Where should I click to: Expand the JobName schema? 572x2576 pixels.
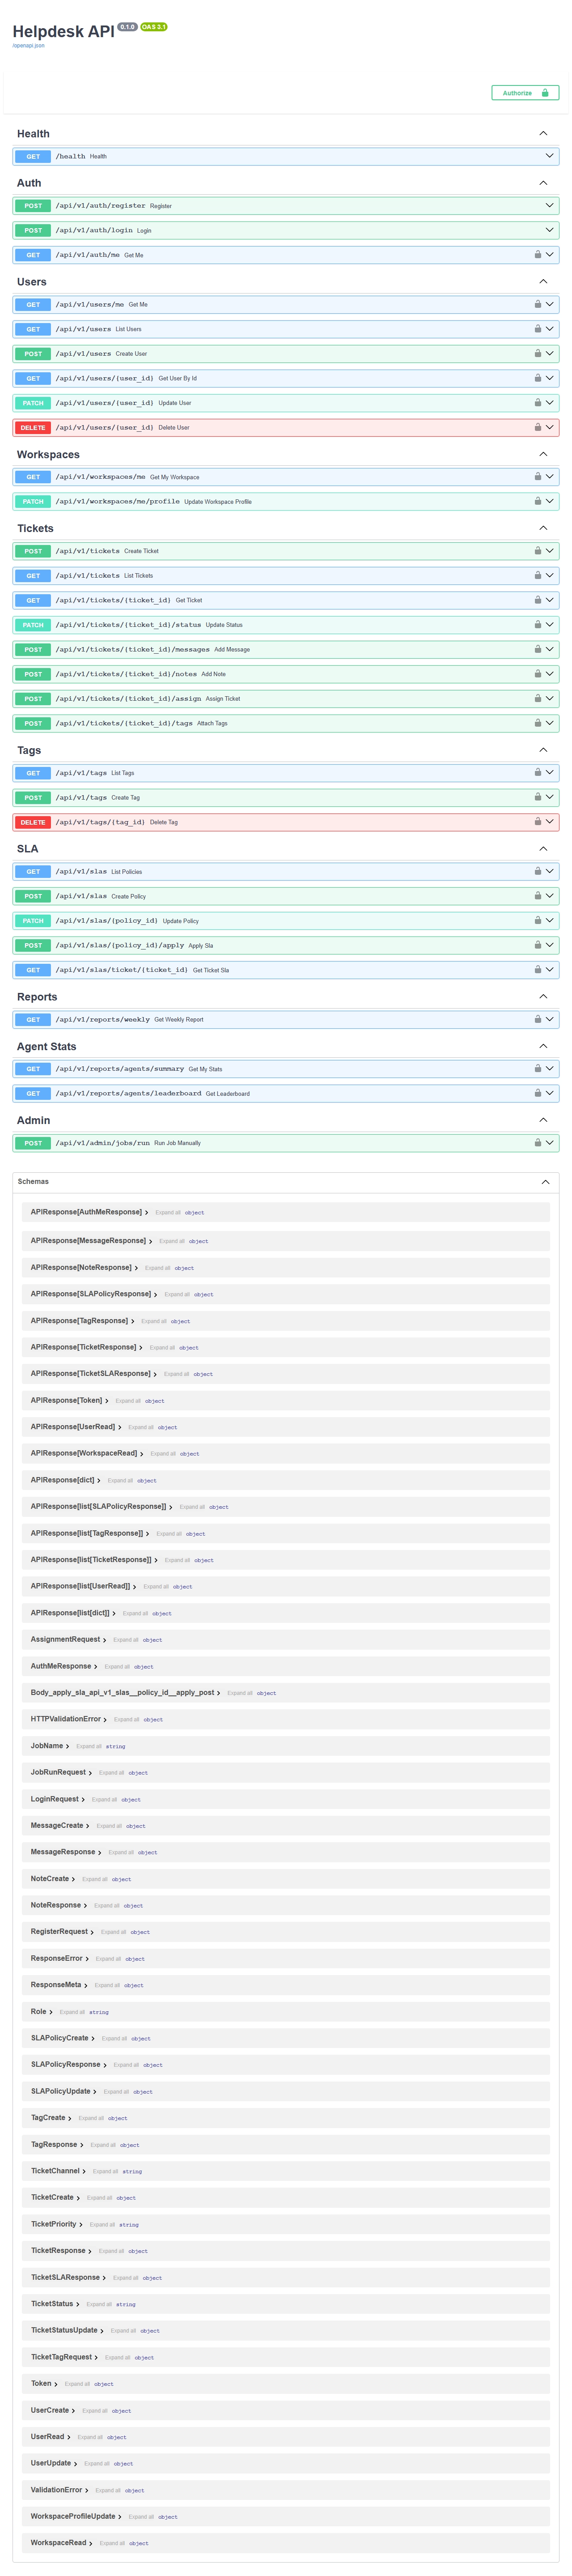tap(50, 1746)
